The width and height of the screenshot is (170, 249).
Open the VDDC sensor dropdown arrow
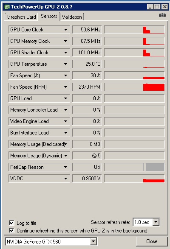coord(65,179)
